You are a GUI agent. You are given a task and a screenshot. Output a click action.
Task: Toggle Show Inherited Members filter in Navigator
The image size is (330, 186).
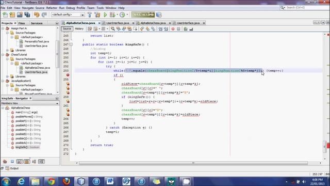5,162
